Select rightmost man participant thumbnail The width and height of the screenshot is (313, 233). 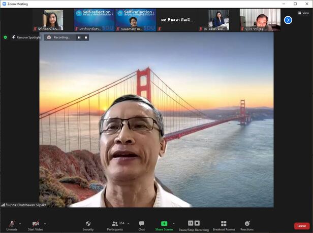[260, 20]
